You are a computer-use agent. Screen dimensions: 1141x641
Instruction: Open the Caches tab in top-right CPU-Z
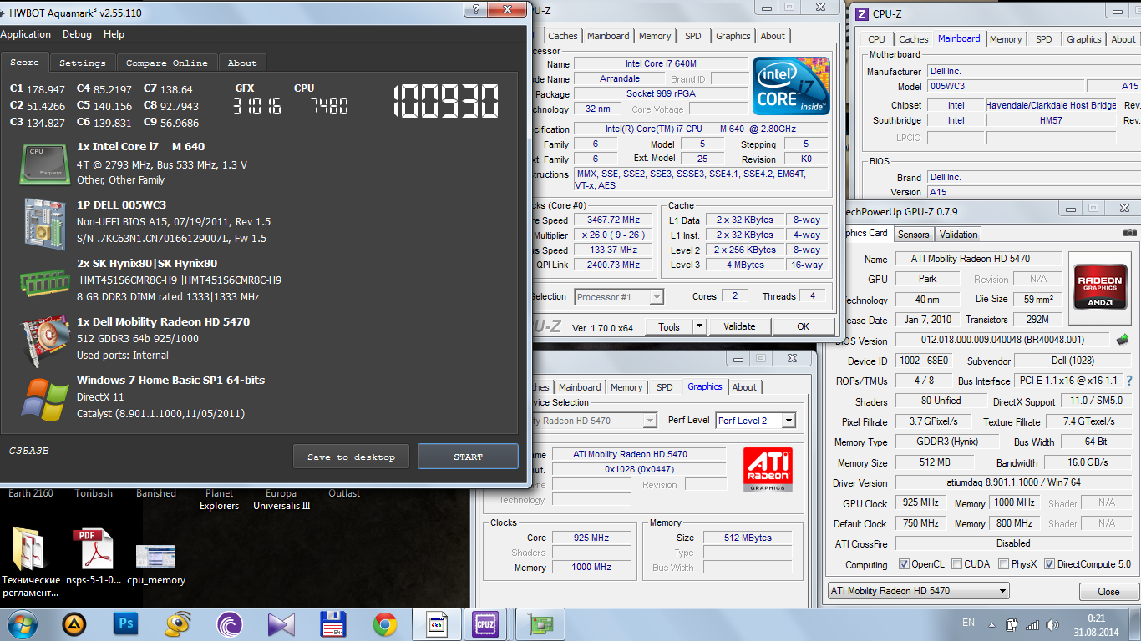913,39
